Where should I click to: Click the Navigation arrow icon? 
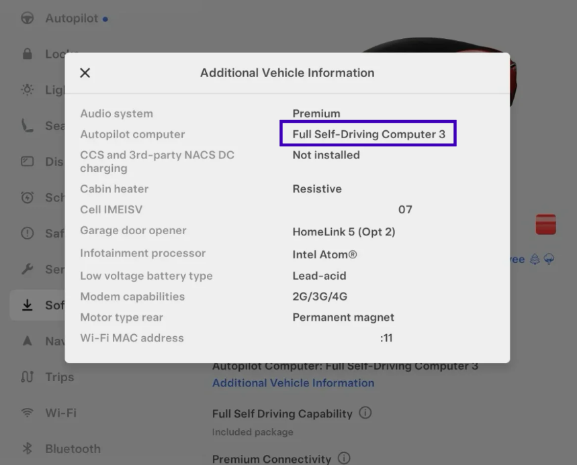(28, 341)
